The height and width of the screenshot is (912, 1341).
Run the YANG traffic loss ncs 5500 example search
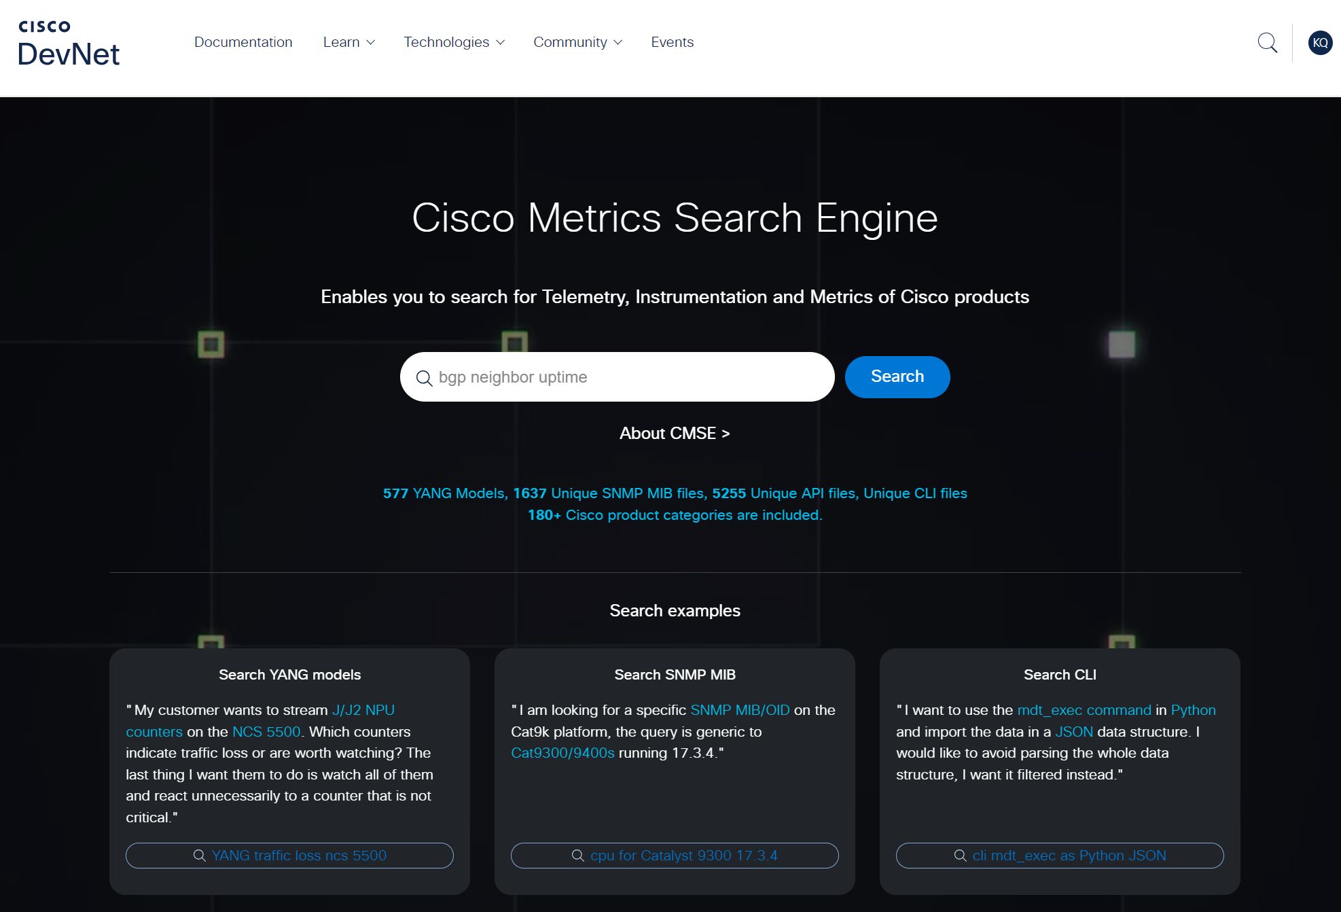pyautogui.click(x=289, y=856)
